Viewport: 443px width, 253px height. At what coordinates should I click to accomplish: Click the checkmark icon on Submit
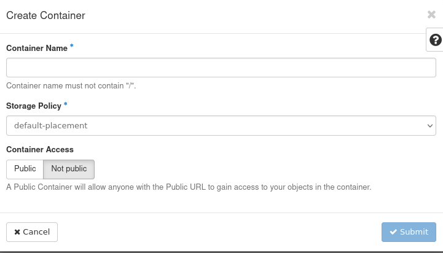393,232
